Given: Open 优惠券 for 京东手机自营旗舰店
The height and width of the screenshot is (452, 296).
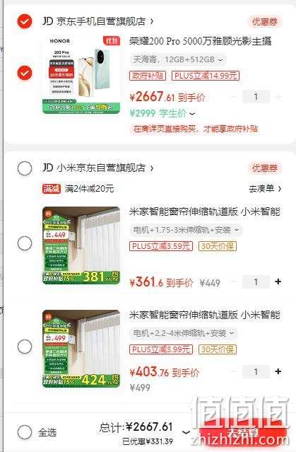Looking at the screenshot, I should coord(265,22).
